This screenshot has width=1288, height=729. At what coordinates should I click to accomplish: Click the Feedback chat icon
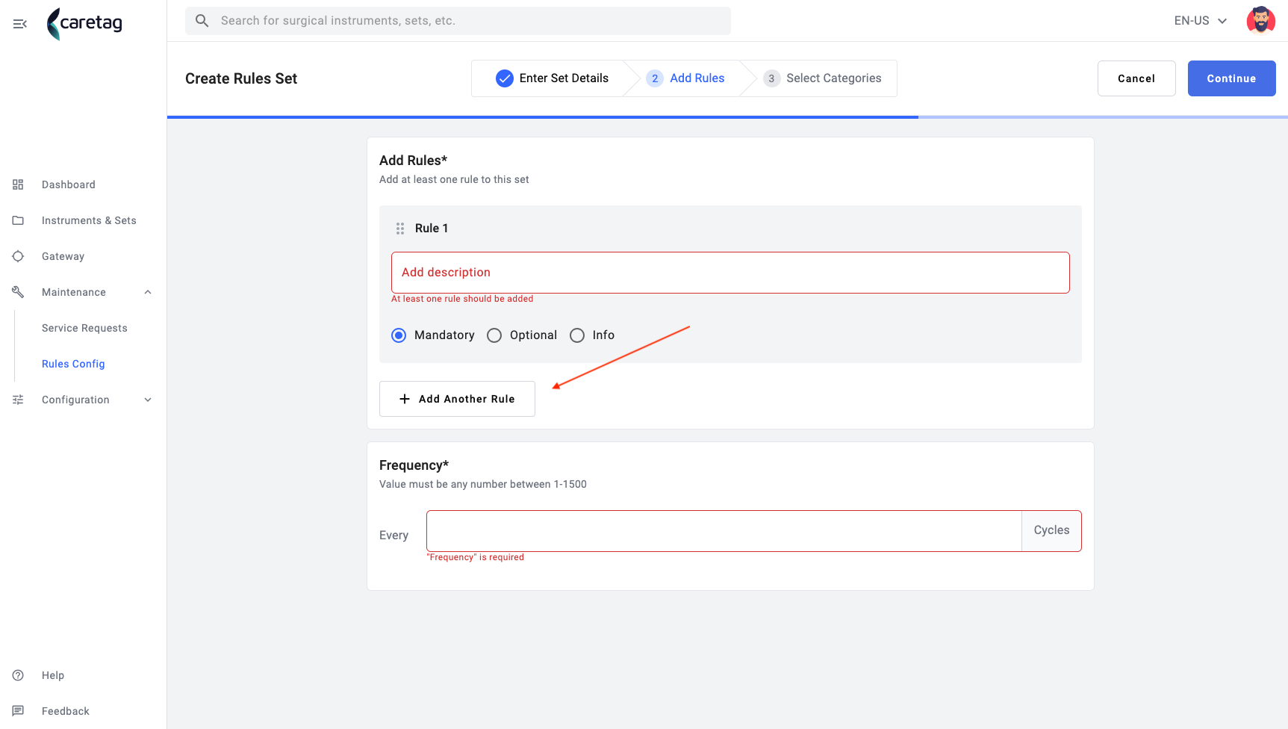[x=18, y=711]
